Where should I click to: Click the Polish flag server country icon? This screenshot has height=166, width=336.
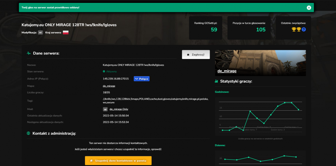coord(66,33)
